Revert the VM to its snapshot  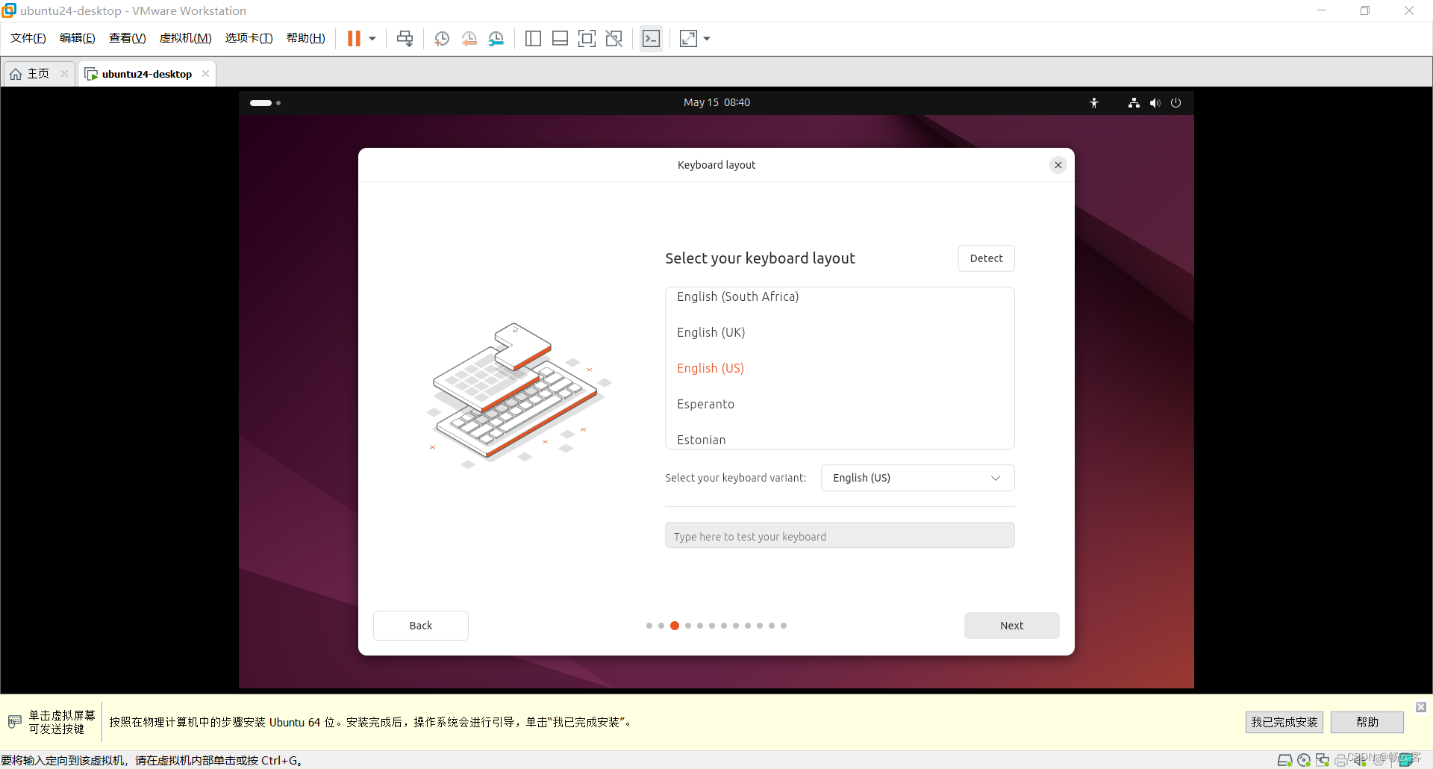coord(469,38)
